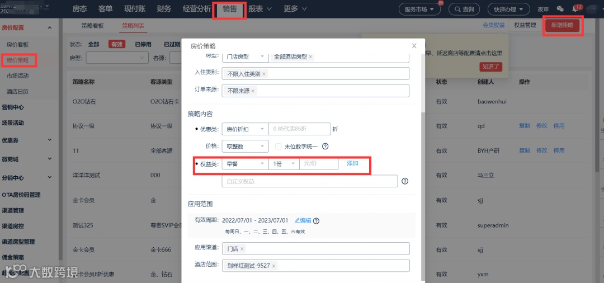Expand the 报表 menu
This screenshot has width=604, height=283.
[260, 8]
